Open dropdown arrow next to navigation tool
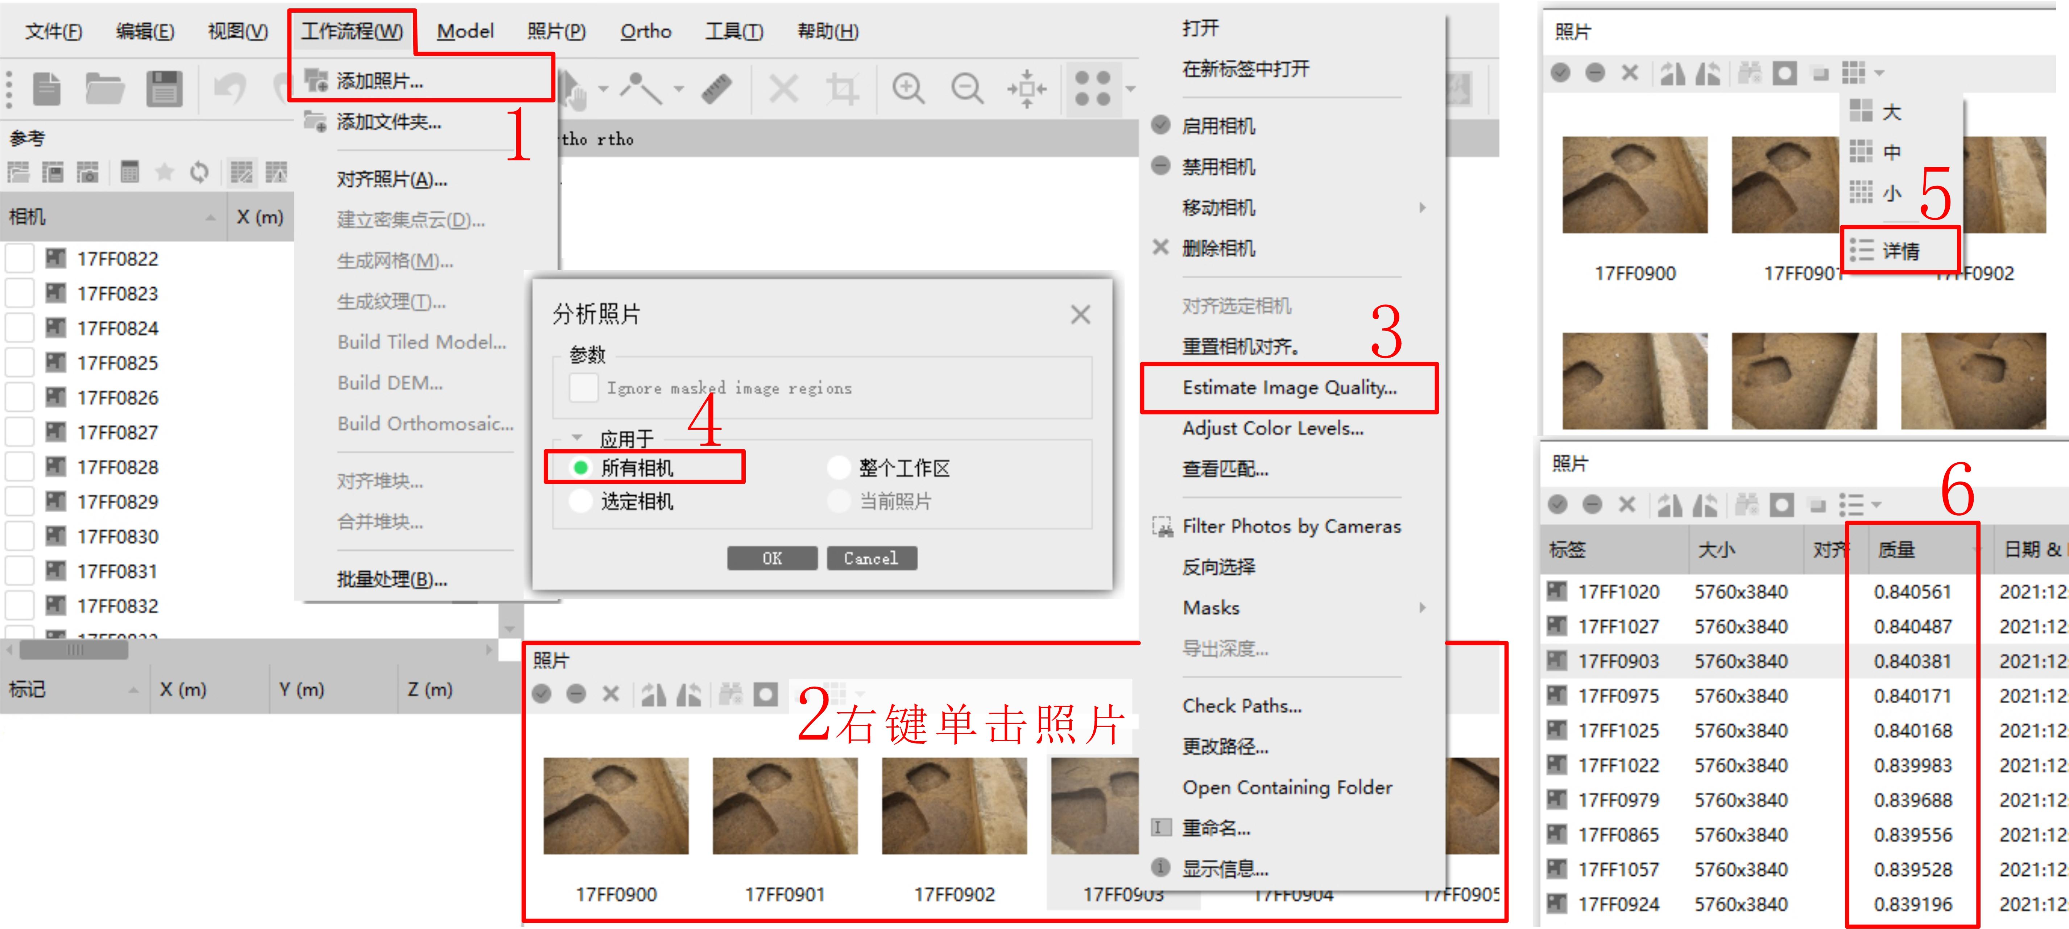Image resolution: width=2069 pixels, height=929 pixels. [603, 89]
